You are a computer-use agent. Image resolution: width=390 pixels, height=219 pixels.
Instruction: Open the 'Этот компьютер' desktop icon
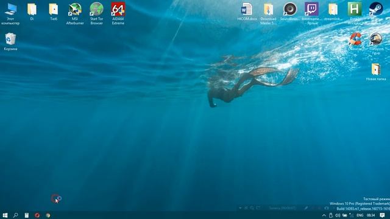pos(10,14)
